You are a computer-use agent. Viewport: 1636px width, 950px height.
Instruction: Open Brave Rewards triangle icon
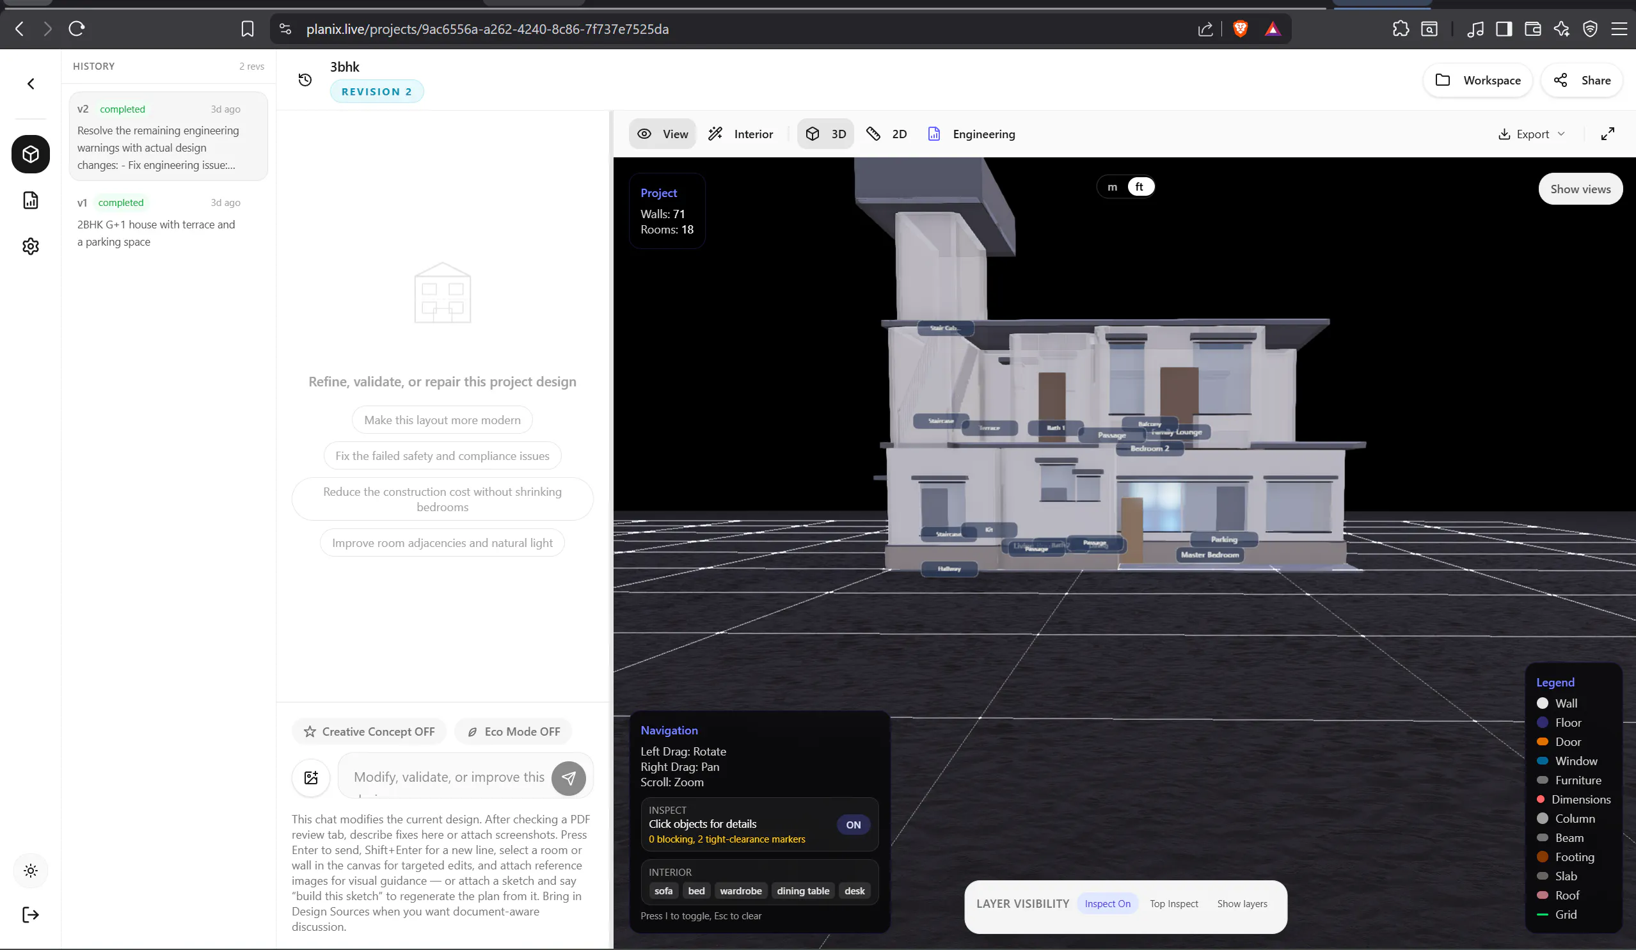pos(1273,29)
